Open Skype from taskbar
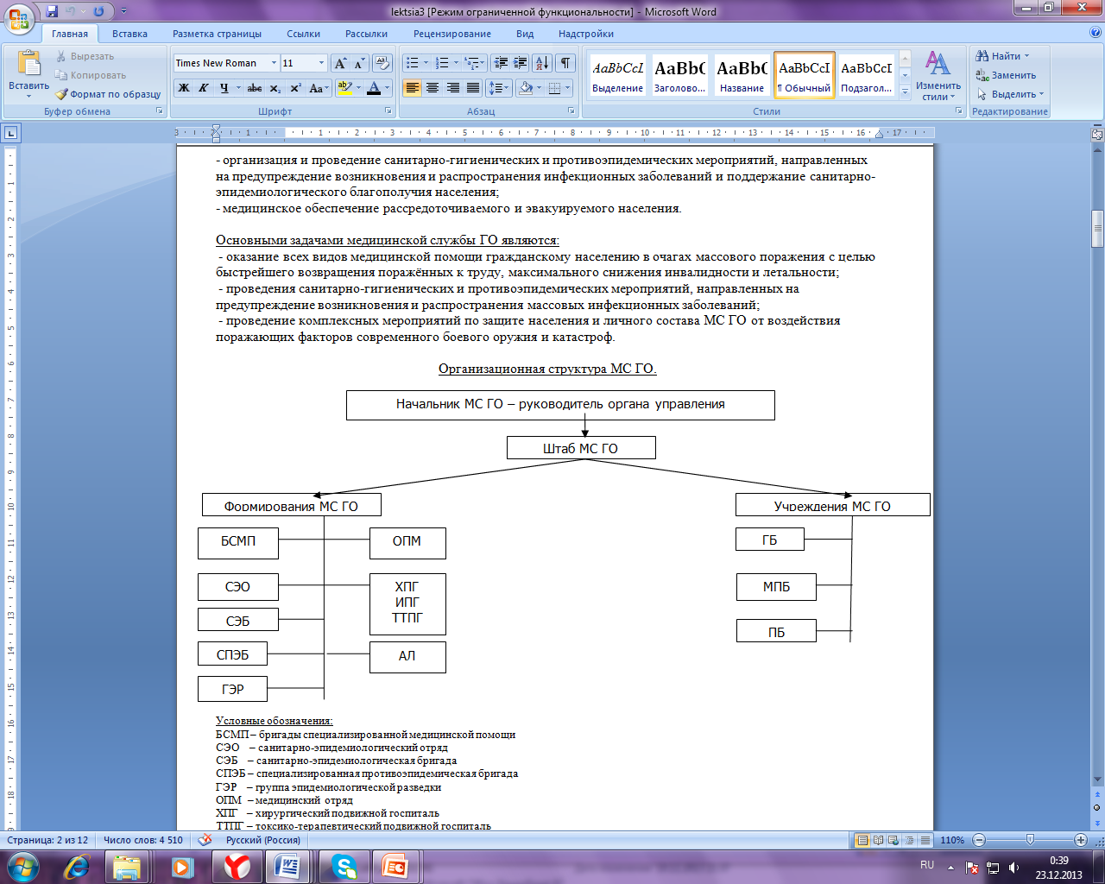The image size is (1105, 884). pos(344,866)
